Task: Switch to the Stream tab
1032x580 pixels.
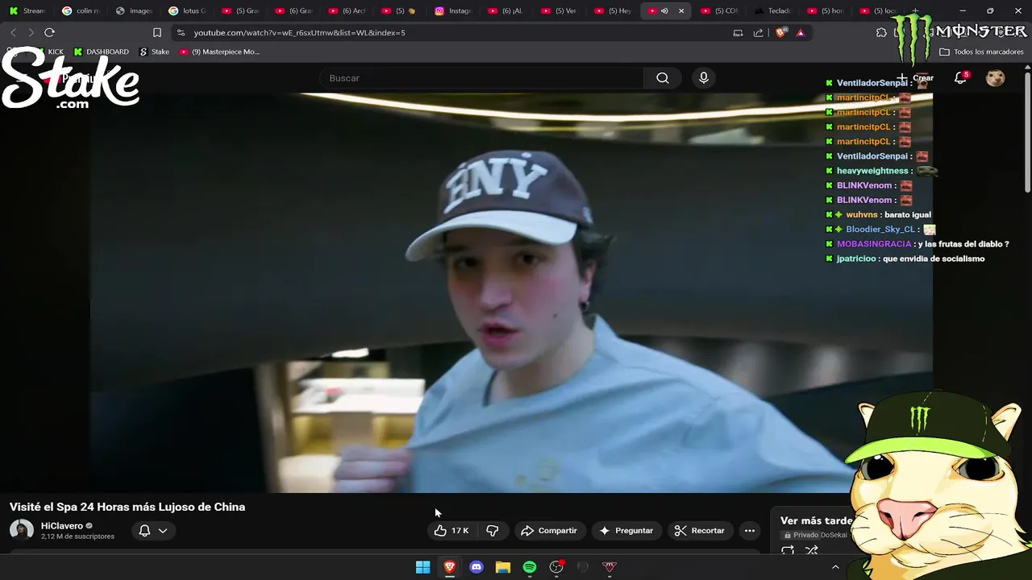Action: [28, 10]
